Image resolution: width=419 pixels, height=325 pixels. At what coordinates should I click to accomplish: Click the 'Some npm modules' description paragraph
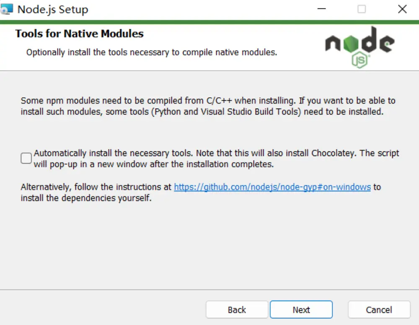click(208, 107)
